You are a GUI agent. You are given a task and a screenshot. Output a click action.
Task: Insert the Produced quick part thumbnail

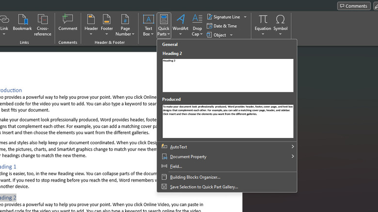point(227,121)
